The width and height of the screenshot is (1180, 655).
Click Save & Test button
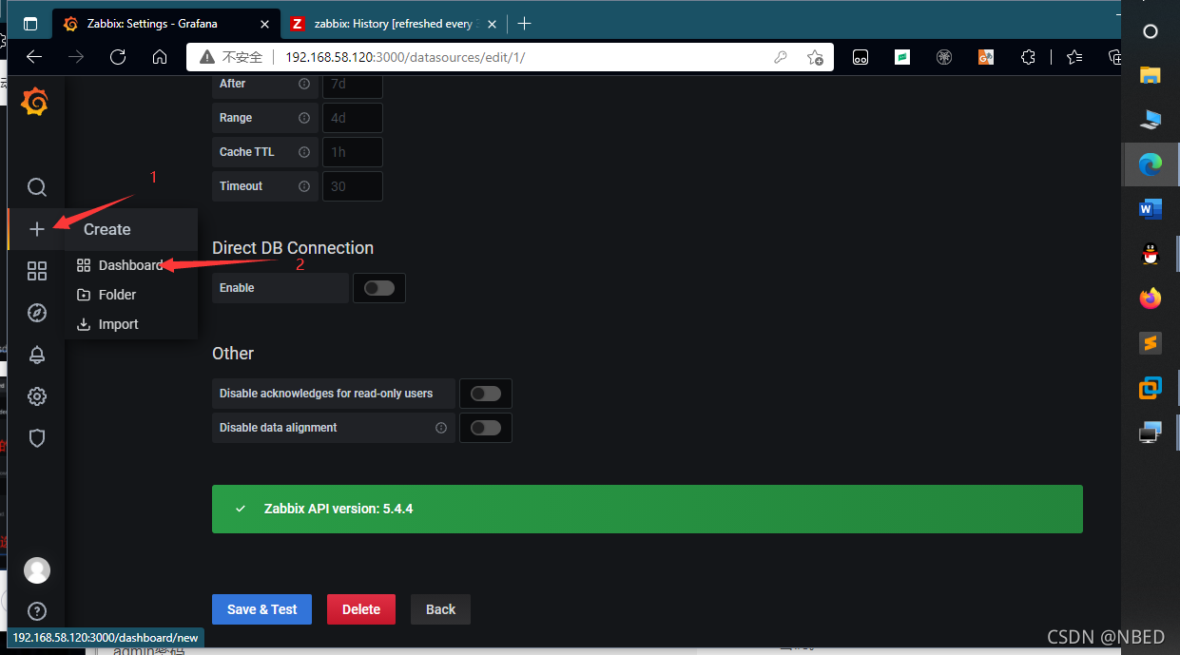(x=261, y=609)
